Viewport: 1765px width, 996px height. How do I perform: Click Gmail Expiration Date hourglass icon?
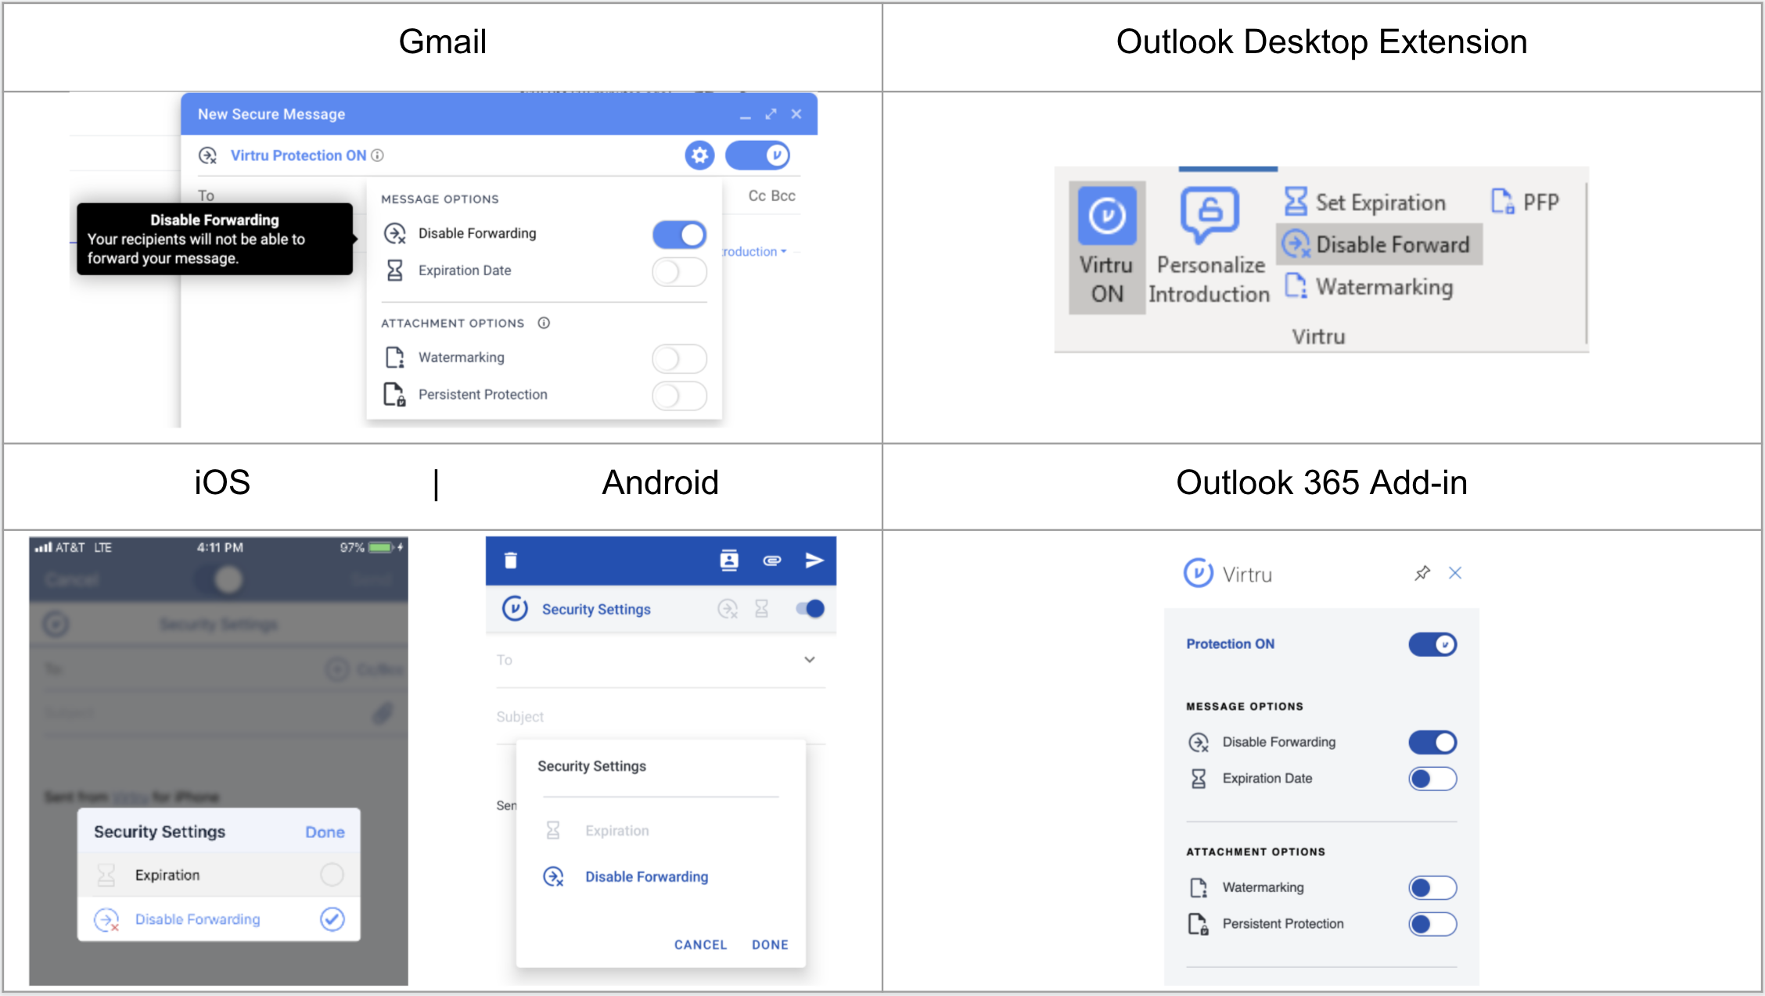tap(395, 270)
